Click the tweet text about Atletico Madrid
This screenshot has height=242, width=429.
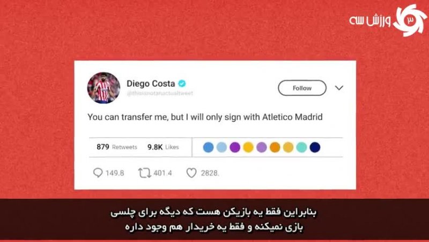click(x=205, y=117)
